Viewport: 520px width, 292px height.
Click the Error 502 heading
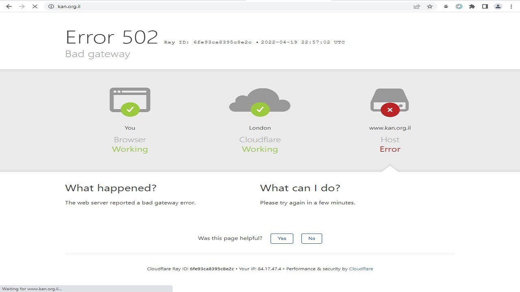coord(112,37)
